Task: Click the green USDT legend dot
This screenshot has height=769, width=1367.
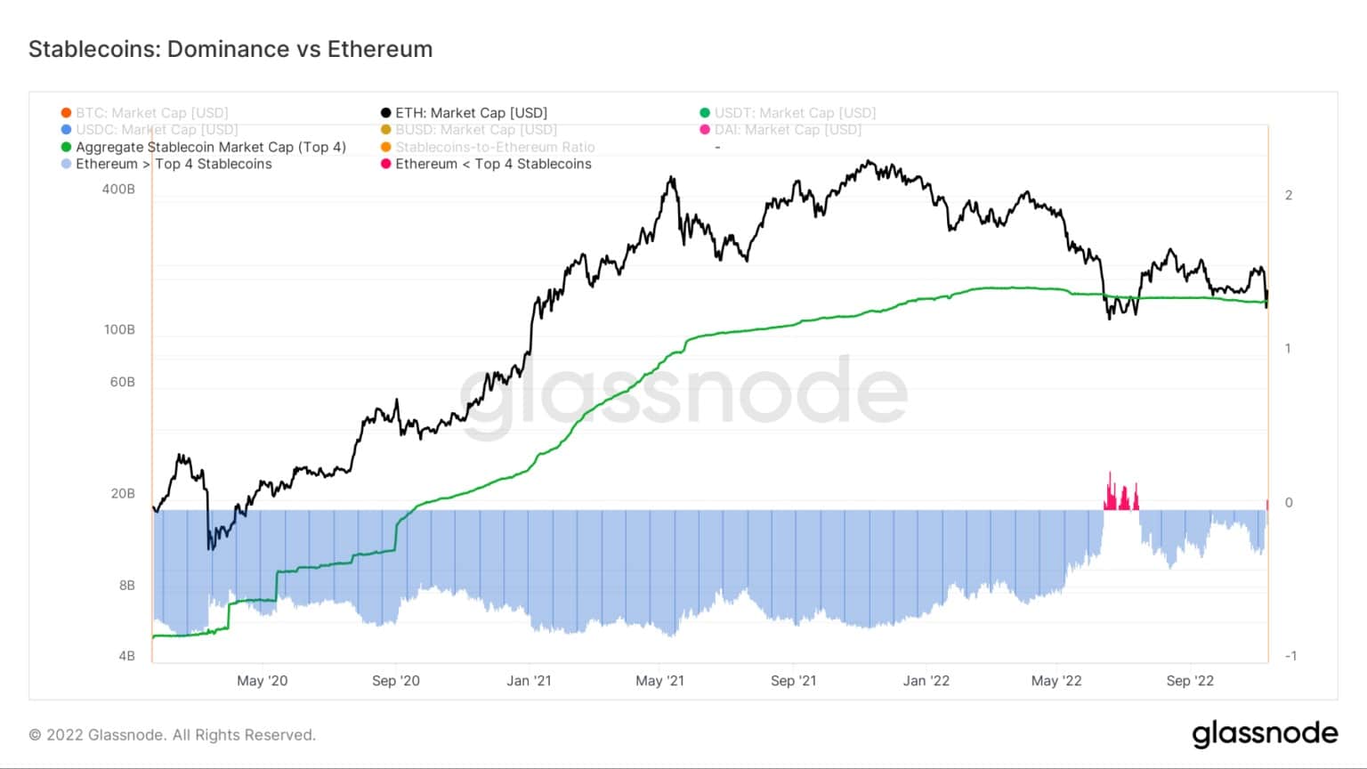Action: coord(705,113)
